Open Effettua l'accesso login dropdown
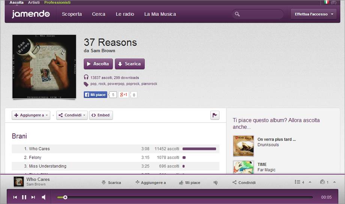 313,14
